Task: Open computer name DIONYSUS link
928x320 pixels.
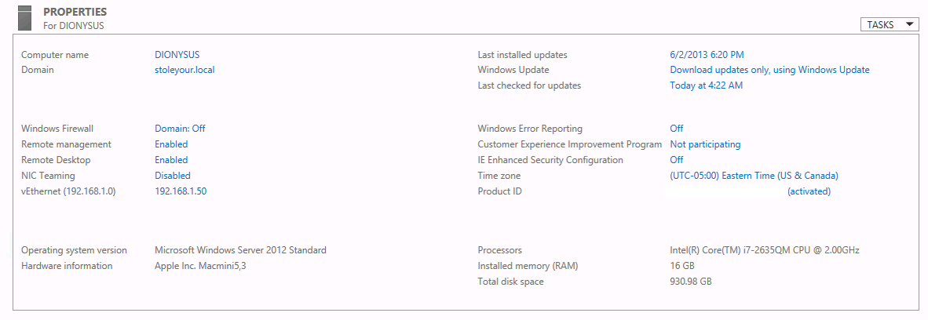Action: coord(177,55)
